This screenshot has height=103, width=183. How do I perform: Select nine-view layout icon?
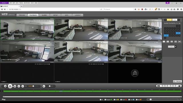tap(172, 42)
